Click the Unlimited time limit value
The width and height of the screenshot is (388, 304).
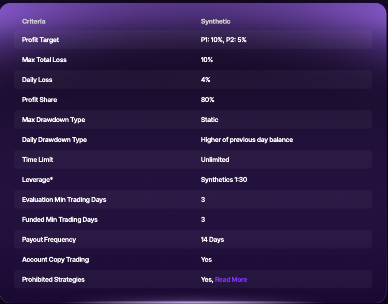215,160
